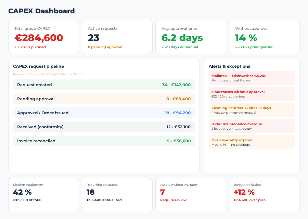The height and width of the screenshot is (219, 308).
Task: Click the '3 purchases without approval' alert
Action: 252,94
